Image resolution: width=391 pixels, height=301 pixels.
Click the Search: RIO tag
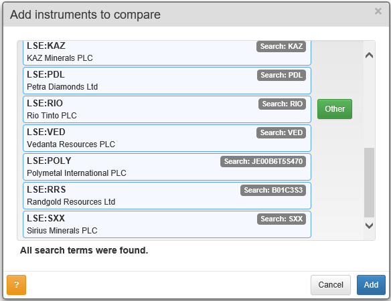click(282, 104)
